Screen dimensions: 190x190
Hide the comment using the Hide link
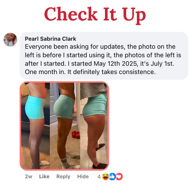[83, 176]
